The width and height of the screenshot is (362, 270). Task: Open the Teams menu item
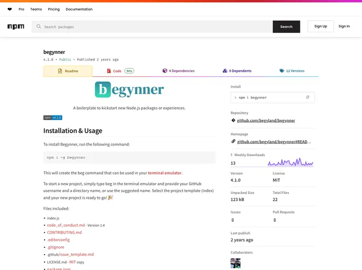36,9
